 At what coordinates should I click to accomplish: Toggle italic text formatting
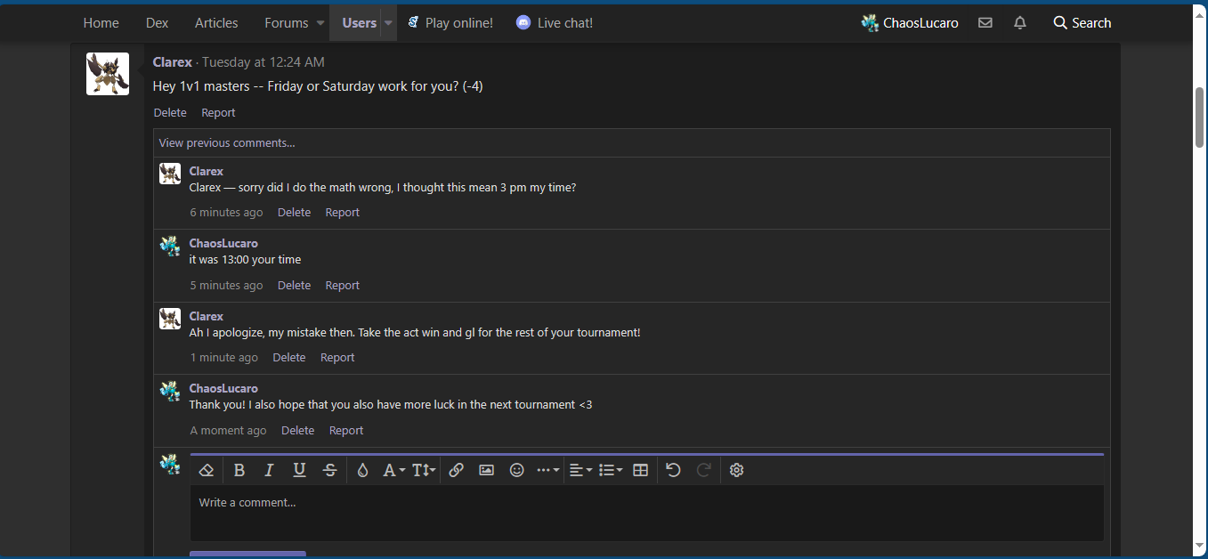(269, 470)
